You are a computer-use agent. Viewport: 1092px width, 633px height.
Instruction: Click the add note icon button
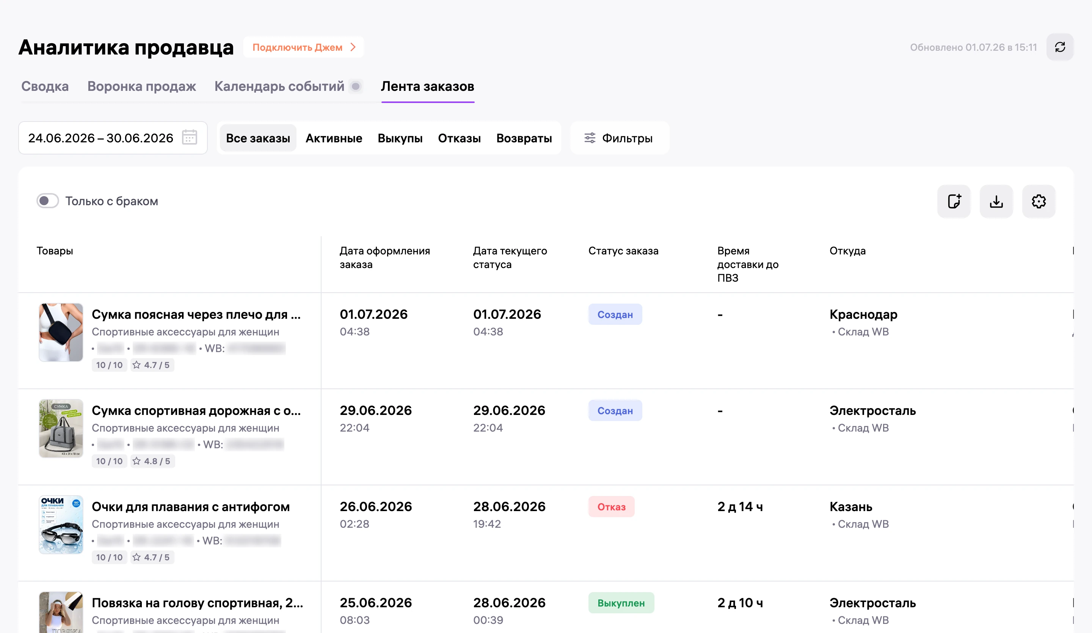[x=954, y=201]
